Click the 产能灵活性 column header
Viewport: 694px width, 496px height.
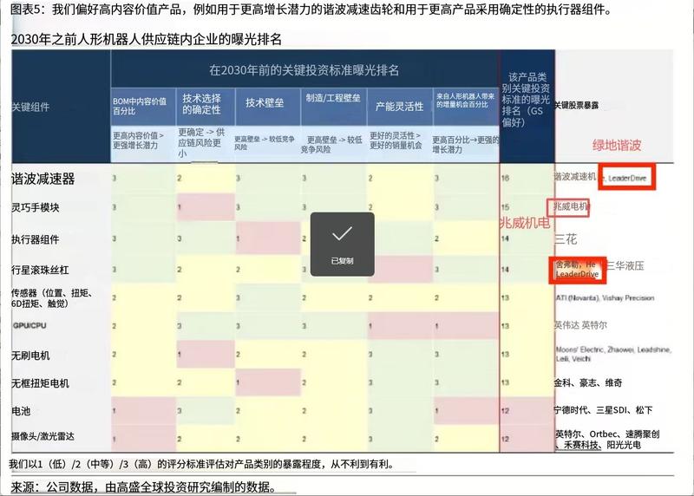point(400,106)
